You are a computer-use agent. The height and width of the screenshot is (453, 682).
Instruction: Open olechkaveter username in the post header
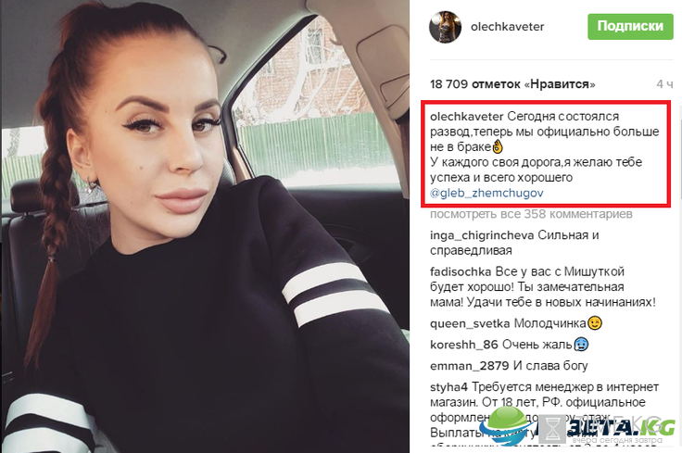pyautogui.click(x=507, y=27)
